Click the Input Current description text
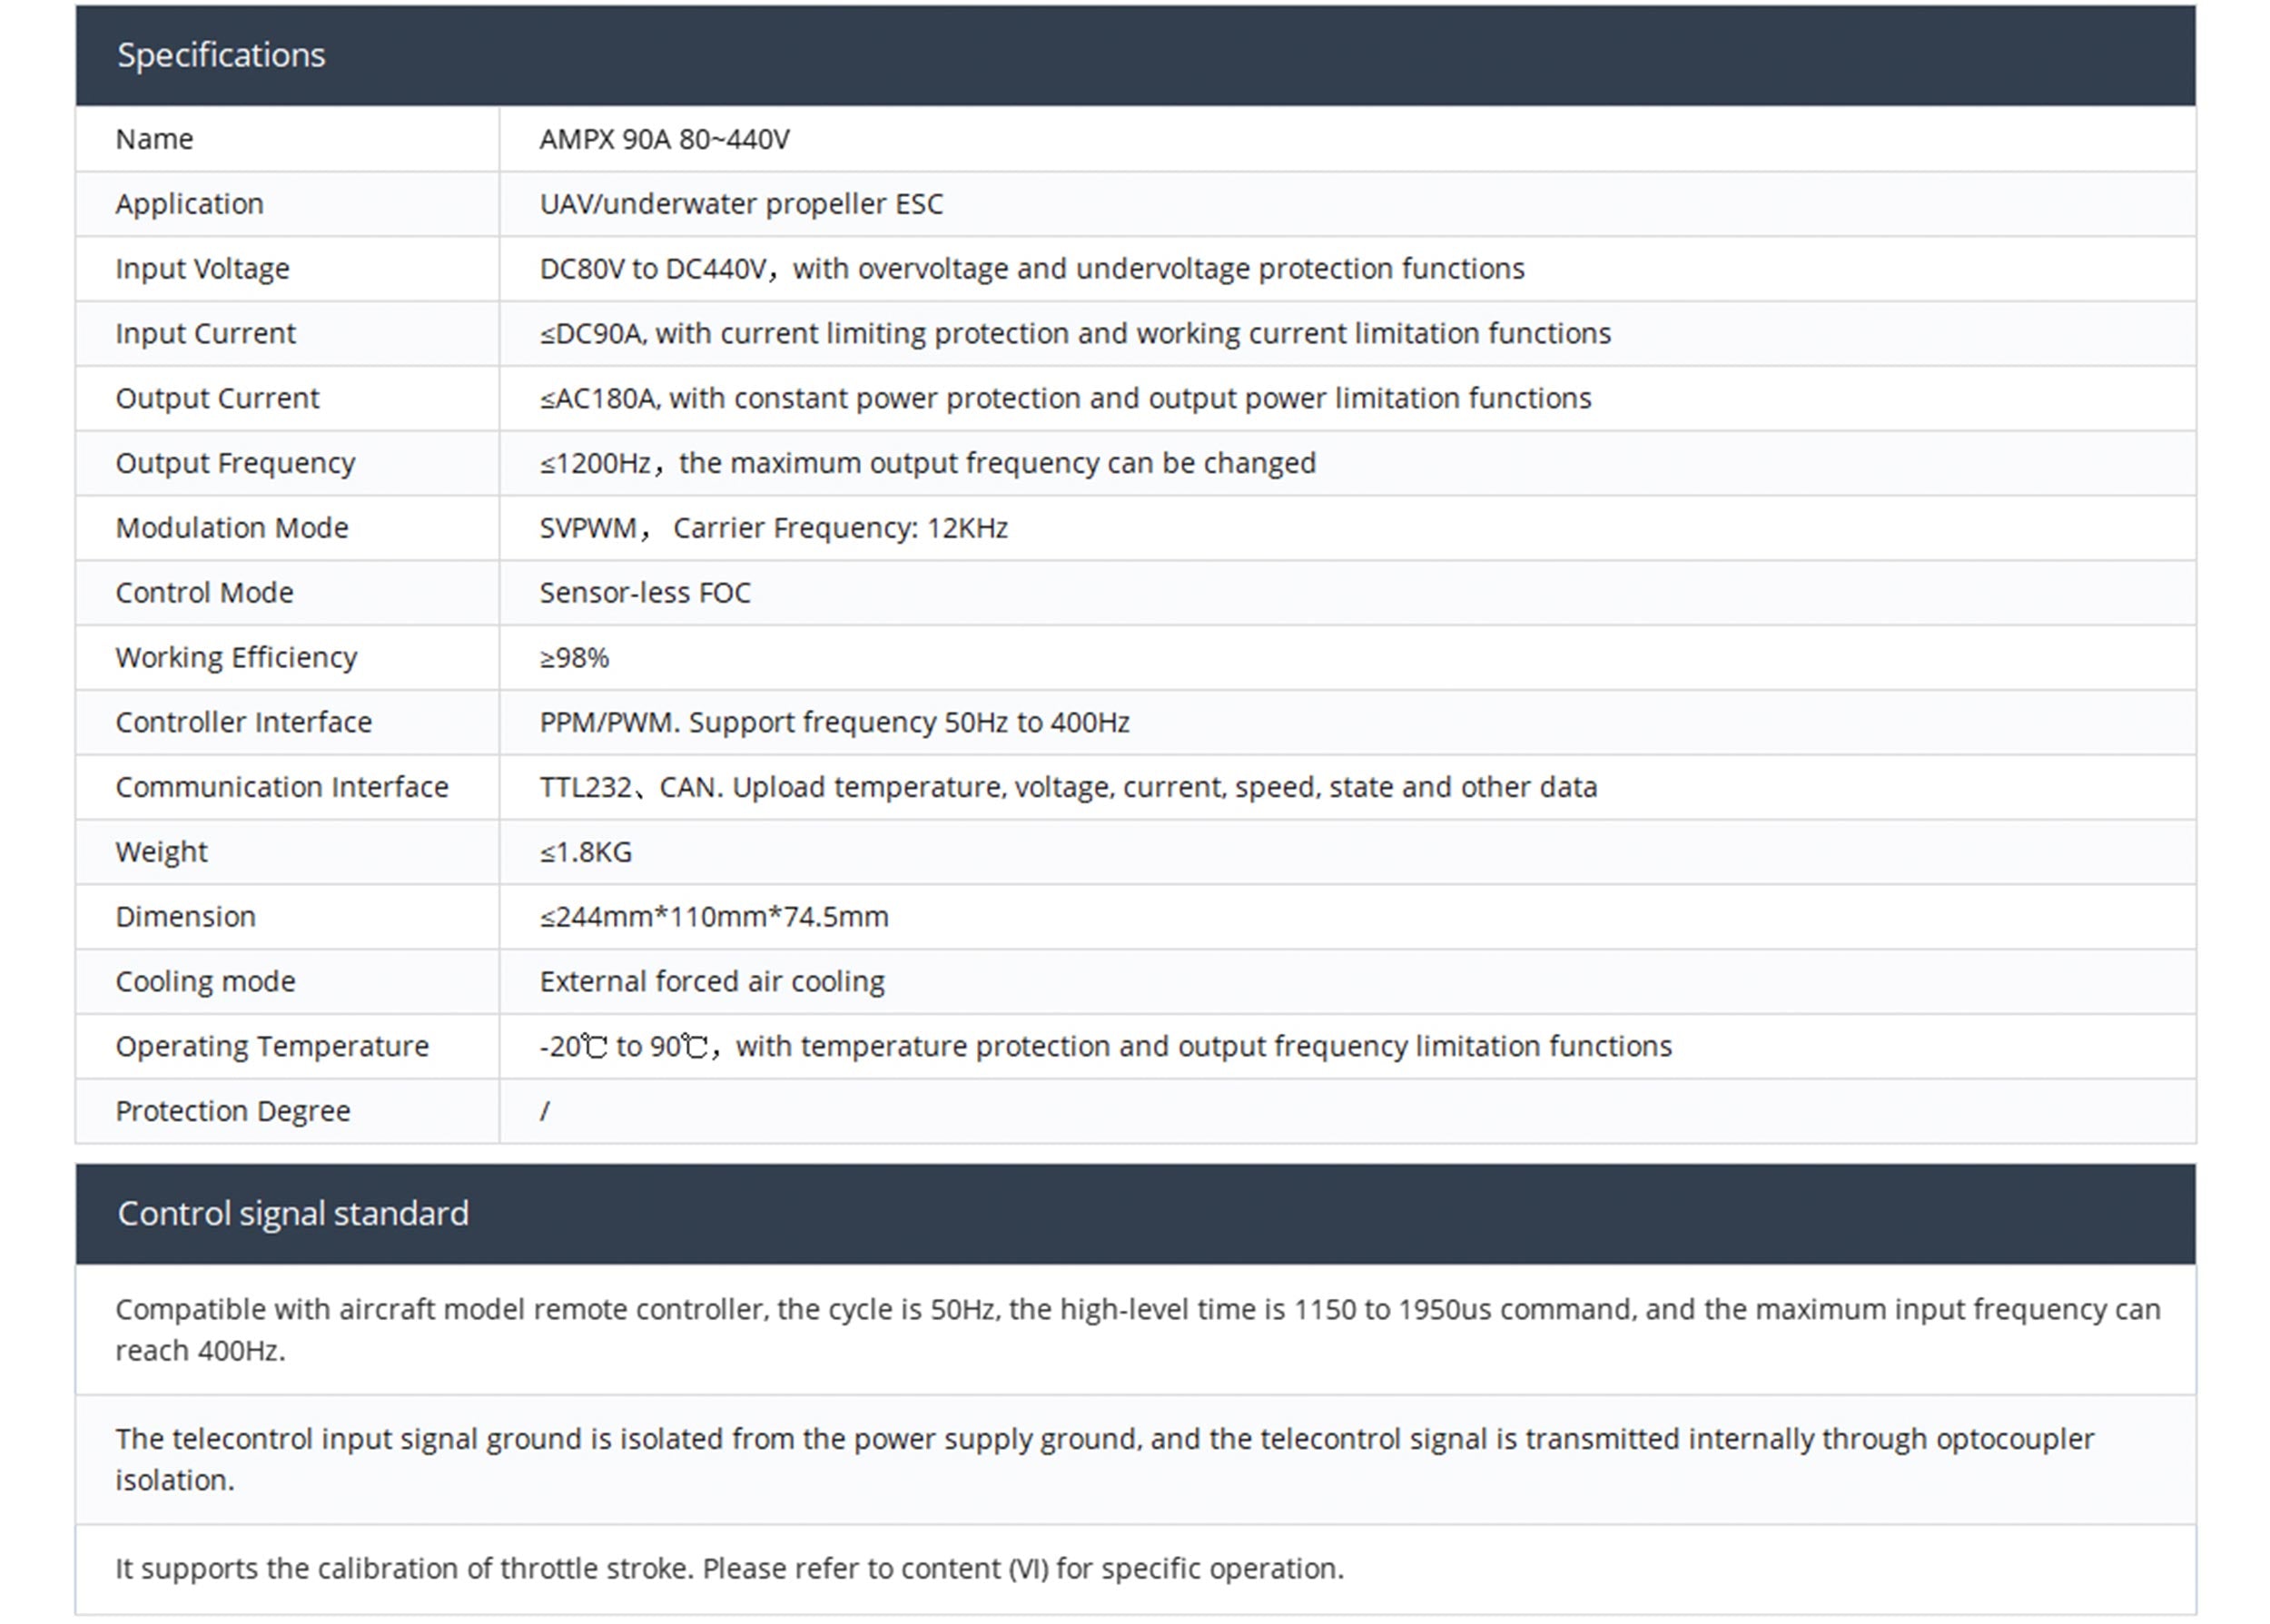Viewport: 2270px width, 1624px height. (1075, 333)
